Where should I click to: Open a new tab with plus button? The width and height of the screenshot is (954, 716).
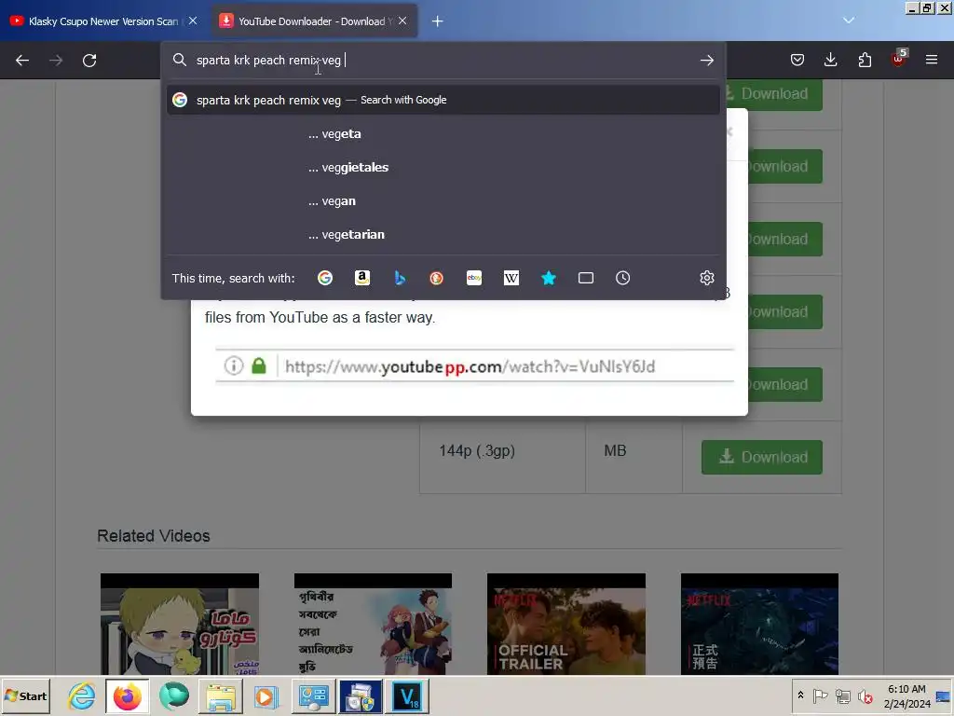click(x=438, y=21)
